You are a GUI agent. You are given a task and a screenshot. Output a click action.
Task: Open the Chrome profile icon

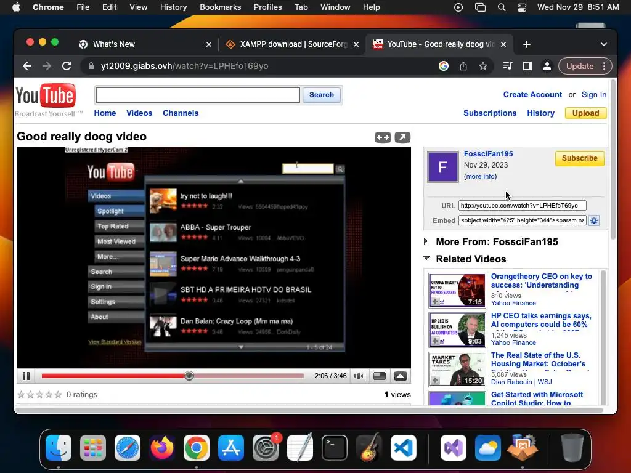[x=547, y=66]
